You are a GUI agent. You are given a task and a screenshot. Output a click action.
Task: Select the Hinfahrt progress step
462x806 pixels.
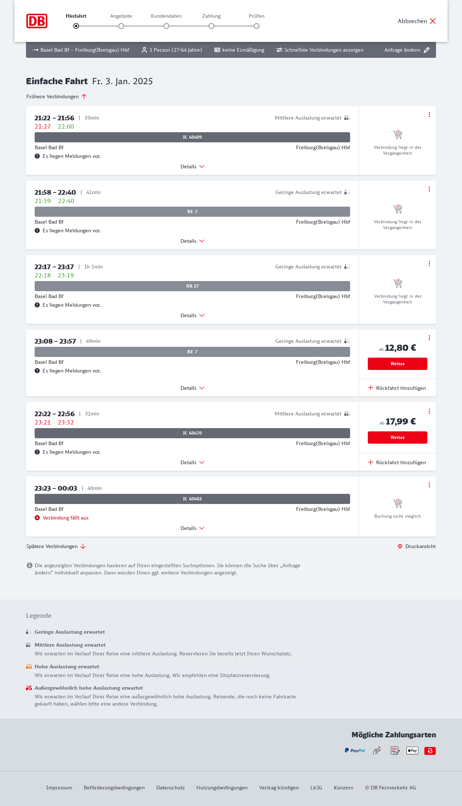[x=76, y=26]
